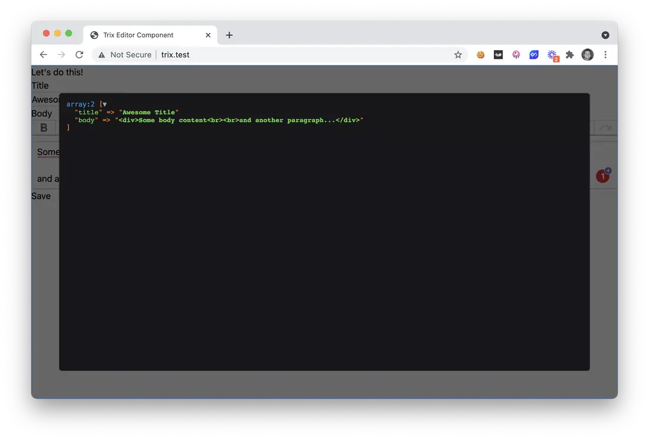
Task: Click the trix.test address bar
Action: (x=280, y=55)
